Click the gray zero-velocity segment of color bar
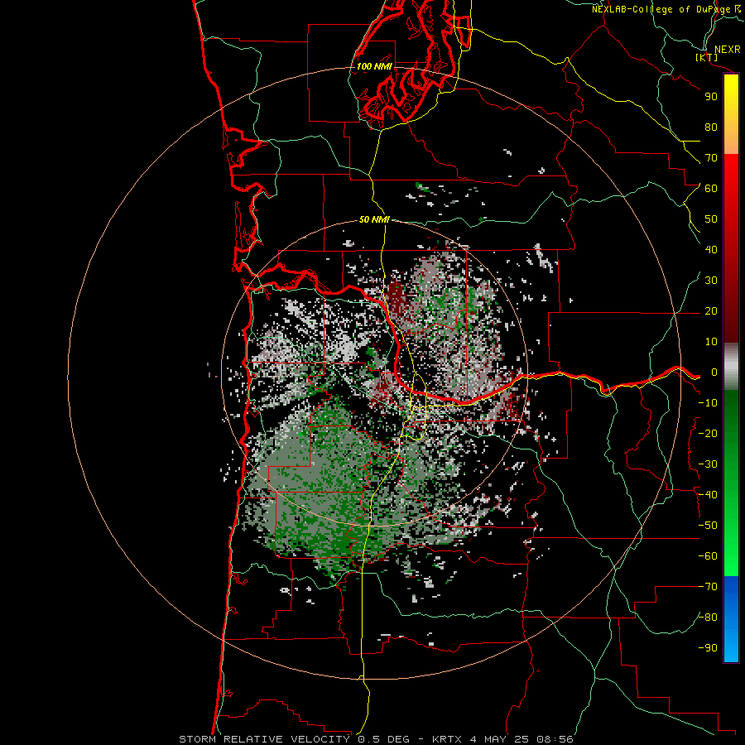745x745 pixels. pyautogui.click(x=731, y=366)
